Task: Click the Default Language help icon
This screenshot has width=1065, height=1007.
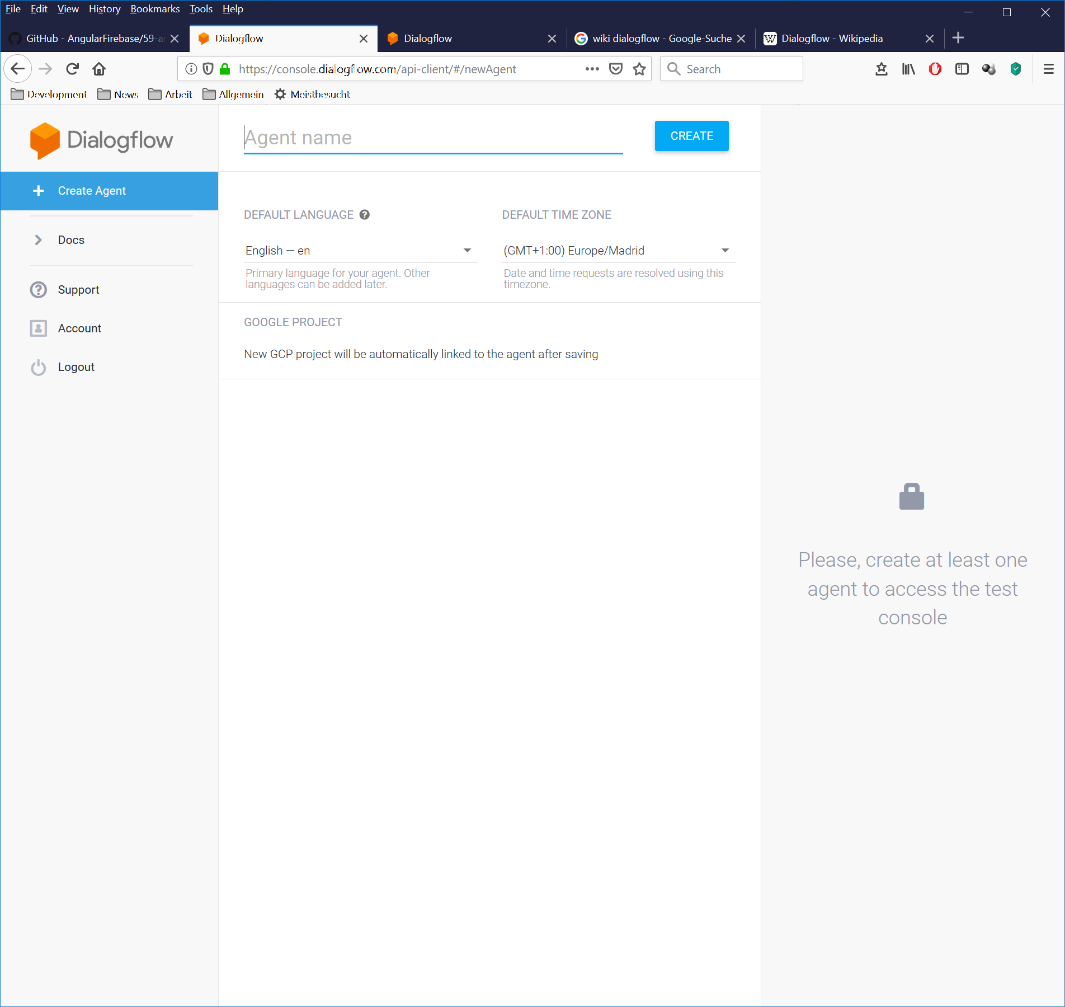Action: pyautogui.click(x=364, y=215)
